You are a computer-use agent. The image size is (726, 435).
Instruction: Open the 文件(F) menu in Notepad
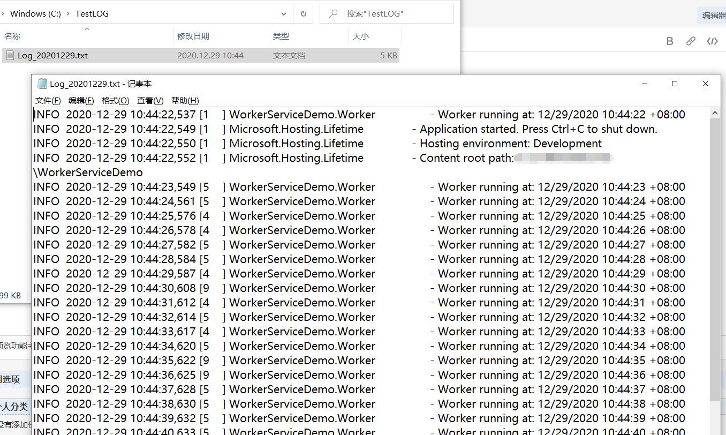pos(48,100)
